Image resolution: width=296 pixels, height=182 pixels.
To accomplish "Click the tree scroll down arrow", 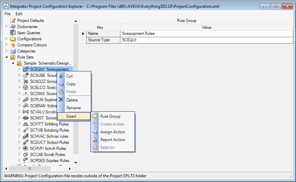I will (x=76, y=162).
